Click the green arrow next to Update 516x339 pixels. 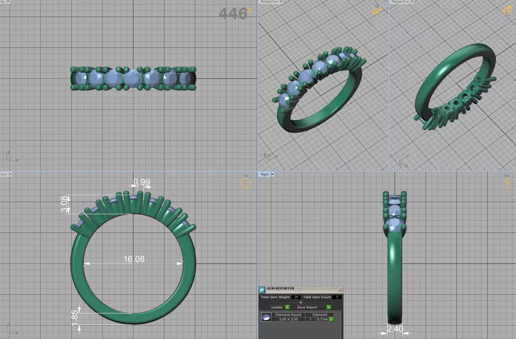288,307
